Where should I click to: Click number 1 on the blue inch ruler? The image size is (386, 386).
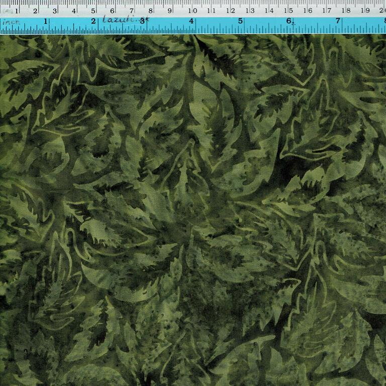point(45,22)
